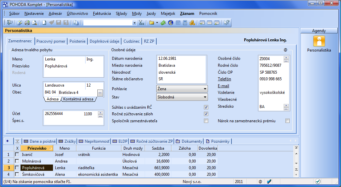Click the print reports copy icon
Screen dimensions: 341x187
(20, 22)
